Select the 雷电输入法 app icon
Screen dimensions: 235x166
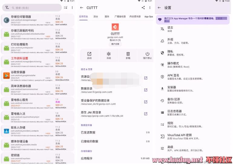pyautogui.click(x=6, y=117)
